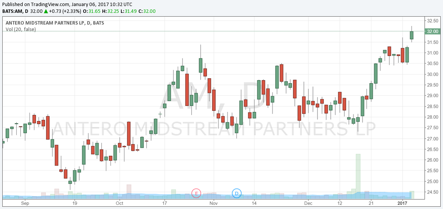The height and width of the screenshot is (209, 443).
Task: Click the 'Nov' date axis label
Action: pos(214,203)
